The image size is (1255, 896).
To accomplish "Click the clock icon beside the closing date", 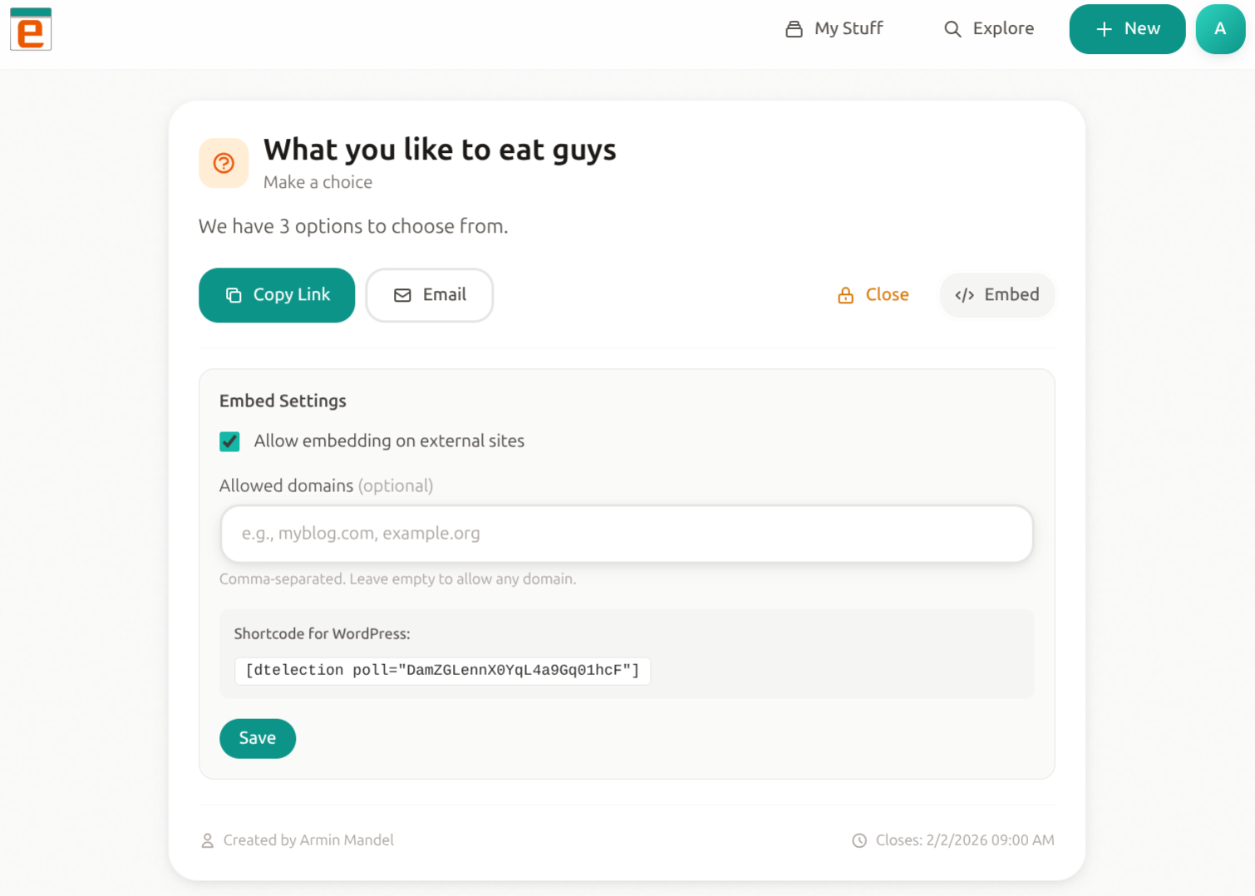I will 859,840.
